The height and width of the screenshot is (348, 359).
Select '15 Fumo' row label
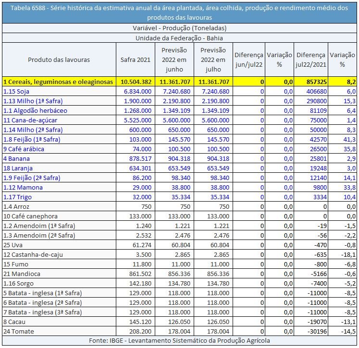click(16, 264)
